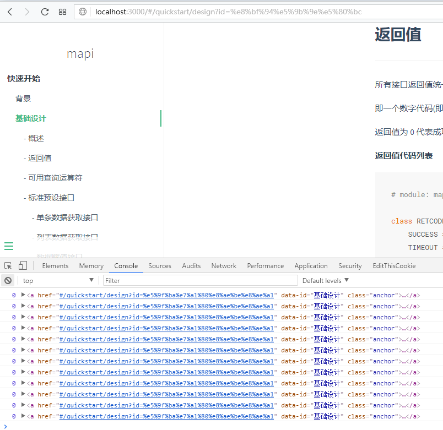Go back with the browser back arrow
This screenshot has width=443, height=430.
[10, 12]
